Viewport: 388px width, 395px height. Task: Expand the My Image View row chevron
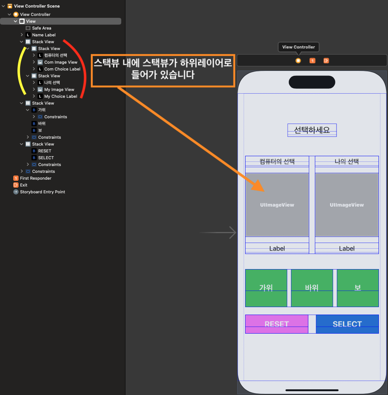pos(34,89)
